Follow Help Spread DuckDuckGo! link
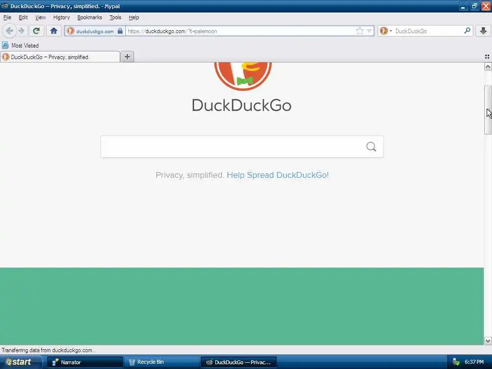Viewport: 492px width, 369px height. 278,175
